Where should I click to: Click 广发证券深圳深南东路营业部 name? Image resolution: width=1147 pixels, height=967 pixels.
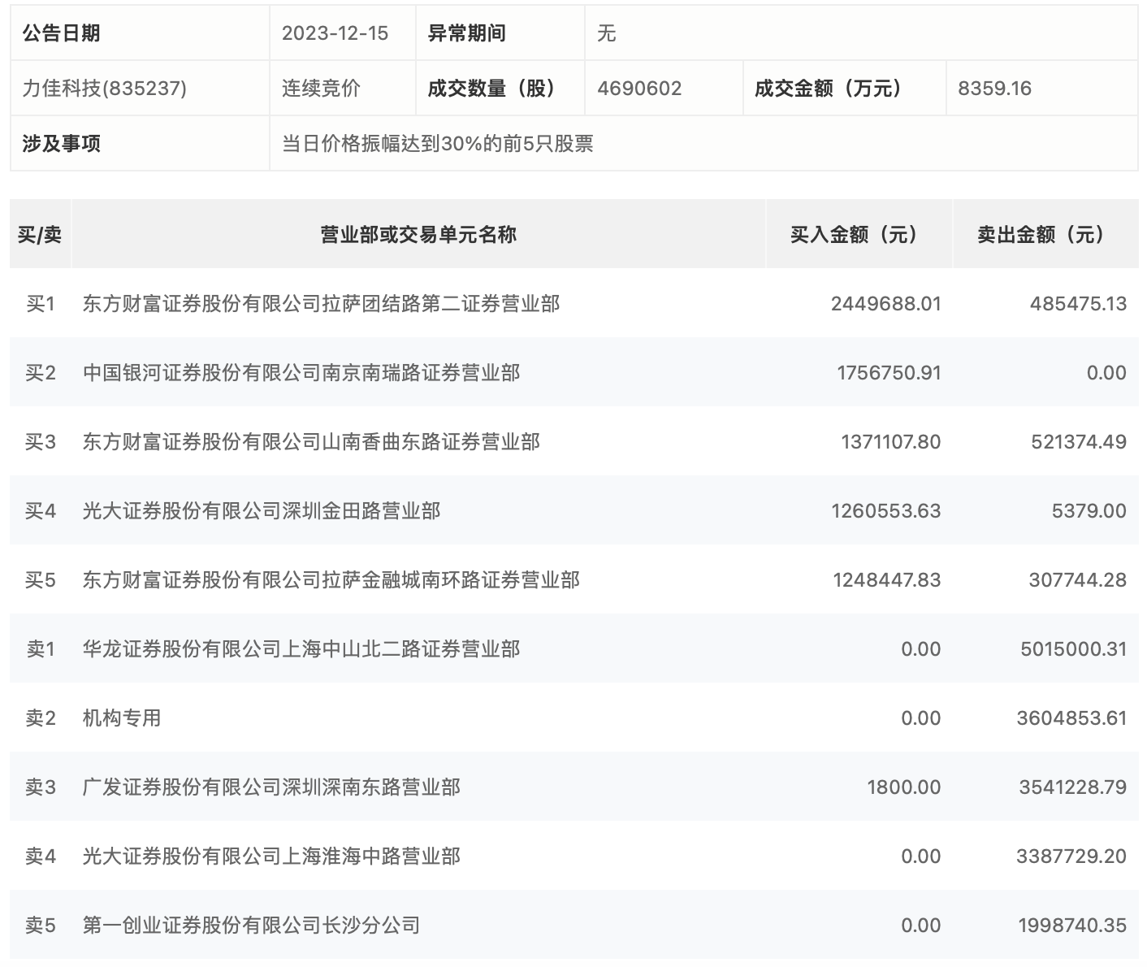coord(271,787)
